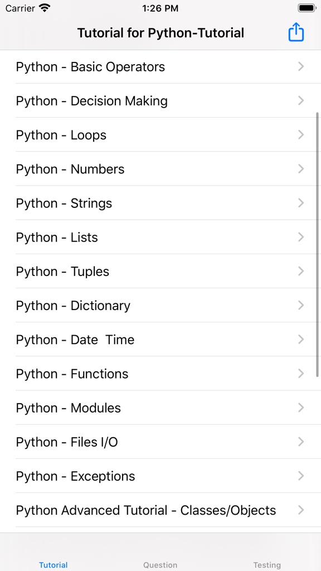Tap the battery indicator
This screenshot has width=321, height=571.
307,8
